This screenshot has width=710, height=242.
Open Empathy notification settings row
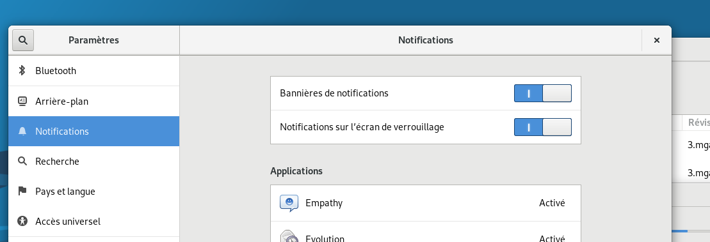point(425,203)
